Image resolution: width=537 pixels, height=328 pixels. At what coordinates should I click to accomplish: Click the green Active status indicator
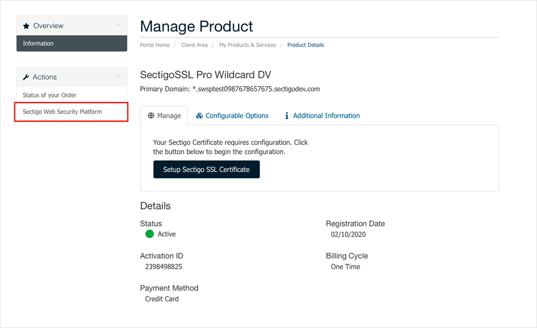point(150,234)
